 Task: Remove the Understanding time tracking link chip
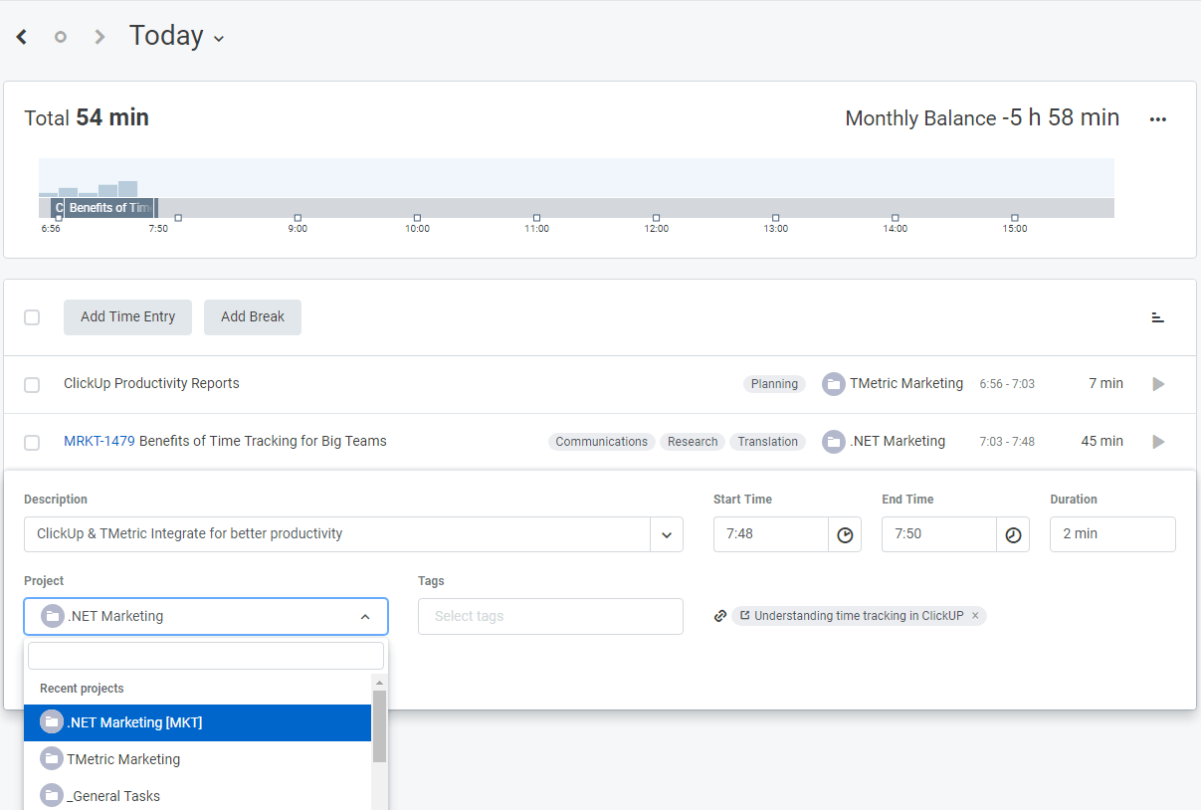pyautogui.click(x=975, y=616)
